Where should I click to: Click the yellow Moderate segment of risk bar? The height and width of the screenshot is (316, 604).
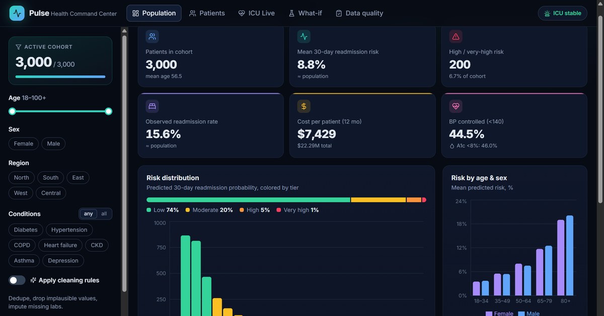(x=379, y=200)
